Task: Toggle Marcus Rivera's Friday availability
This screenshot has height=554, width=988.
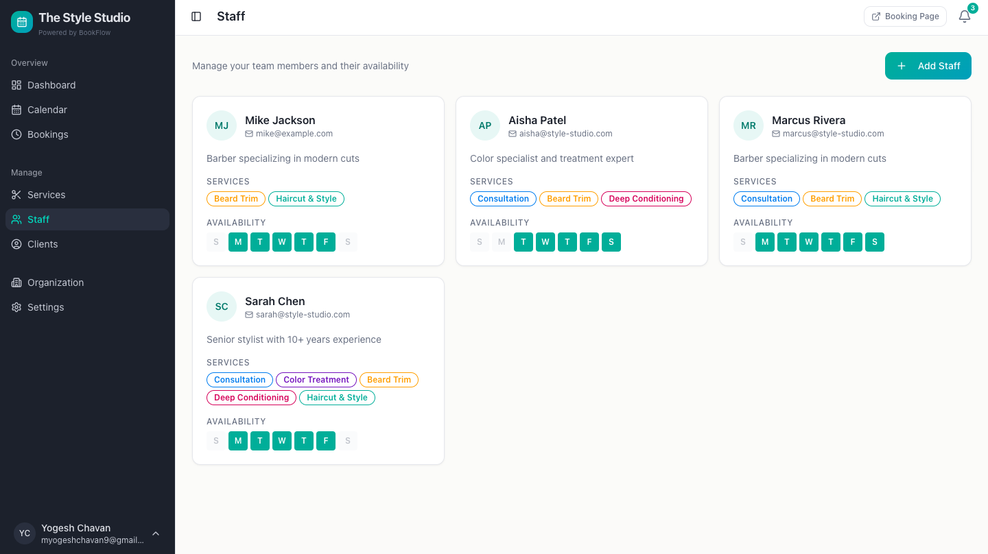Action: (853, 242)
